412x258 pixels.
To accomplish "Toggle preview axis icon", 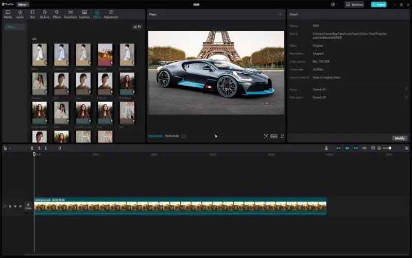I will tap(364, 148).
